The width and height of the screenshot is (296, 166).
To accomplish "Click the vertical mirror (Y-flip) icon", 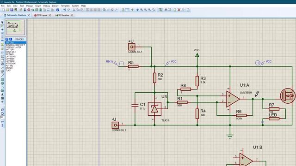I will [2, 125].
